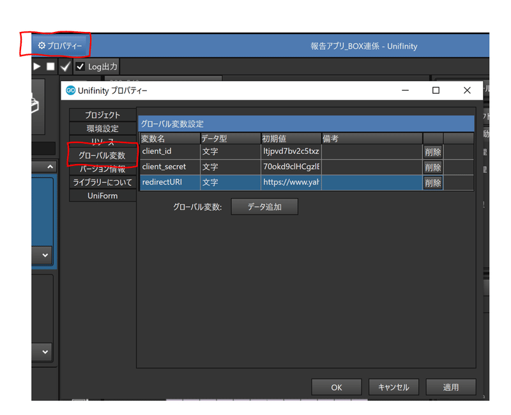This screenshot has height=415, width=511.
Task: Switch to the グローバル変数 tab
Action: tap(103, 155)
